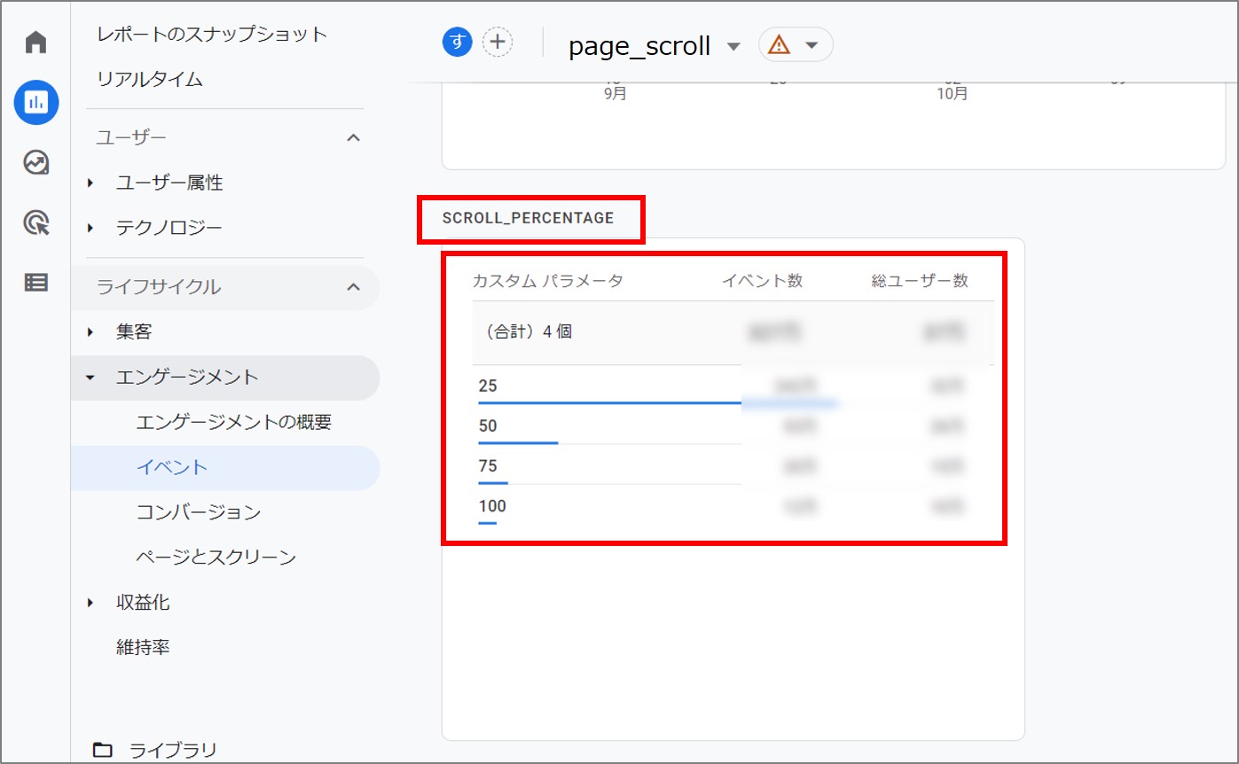
Task: Select the scroll percentage 75 row
Action: click(733, 466)
